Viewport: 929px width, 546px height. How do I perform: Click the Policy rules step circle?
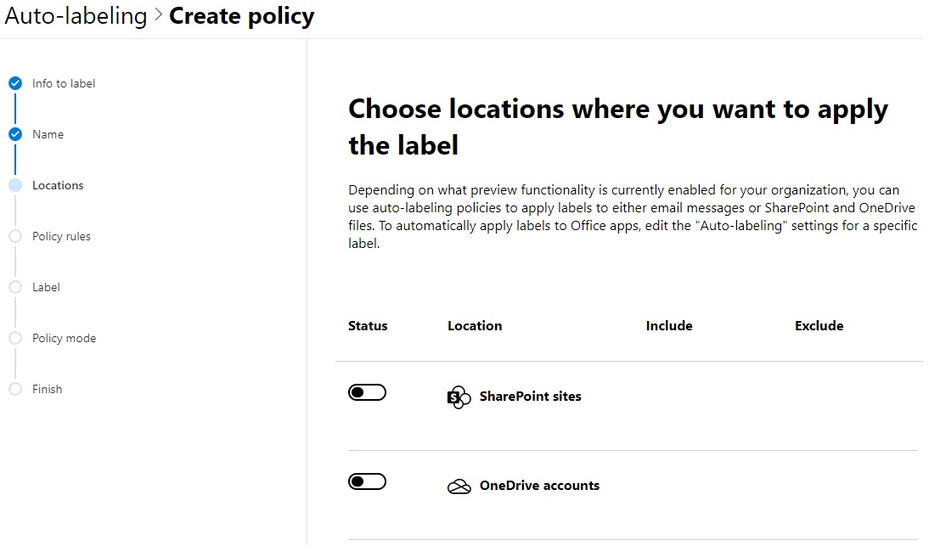pyautogui.click(x=15, y=236)
